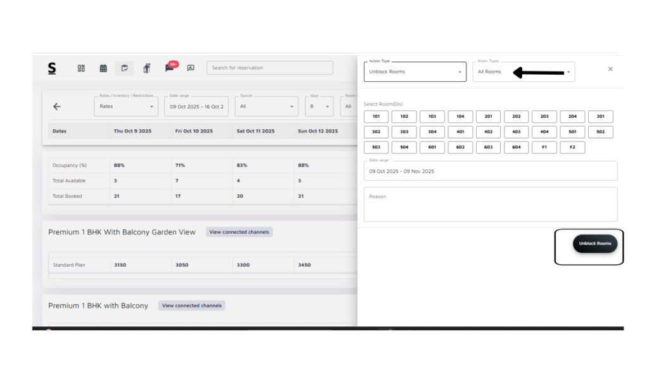The image size is (649, 365).
Task: Open chat messages with 99+ badge
Action: [x=170, y=68]
